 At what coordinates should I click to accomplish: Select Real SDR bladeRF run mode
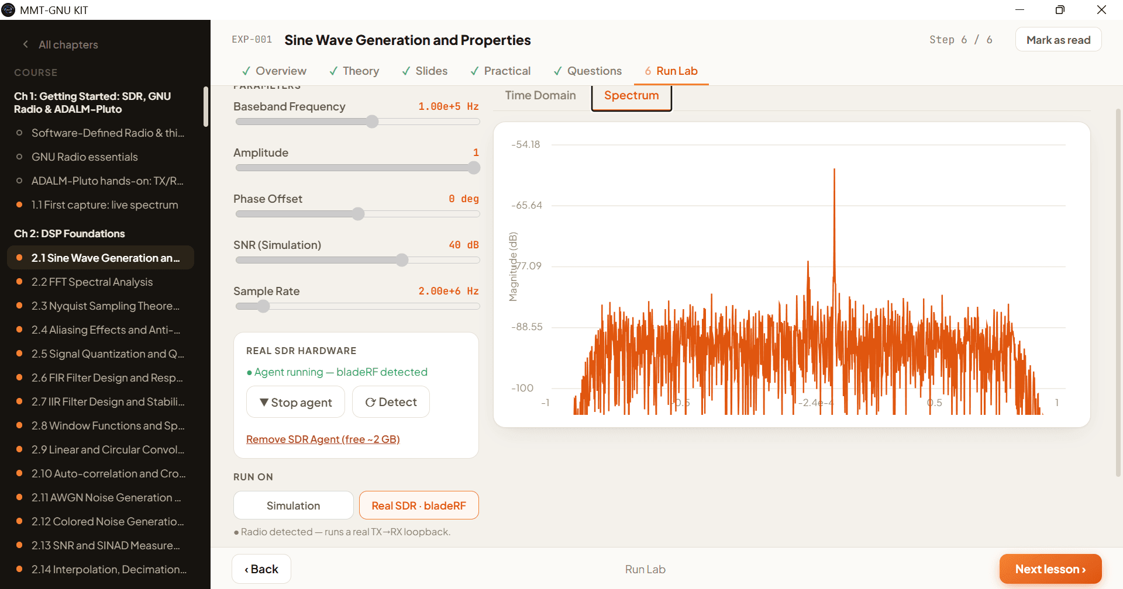pyautogui.click(x=419, y=505)
